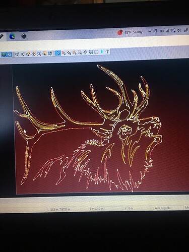This screenshot has width=189, height=252.
Task: Expand hidden system tray icons chevron
Action: 150,31
